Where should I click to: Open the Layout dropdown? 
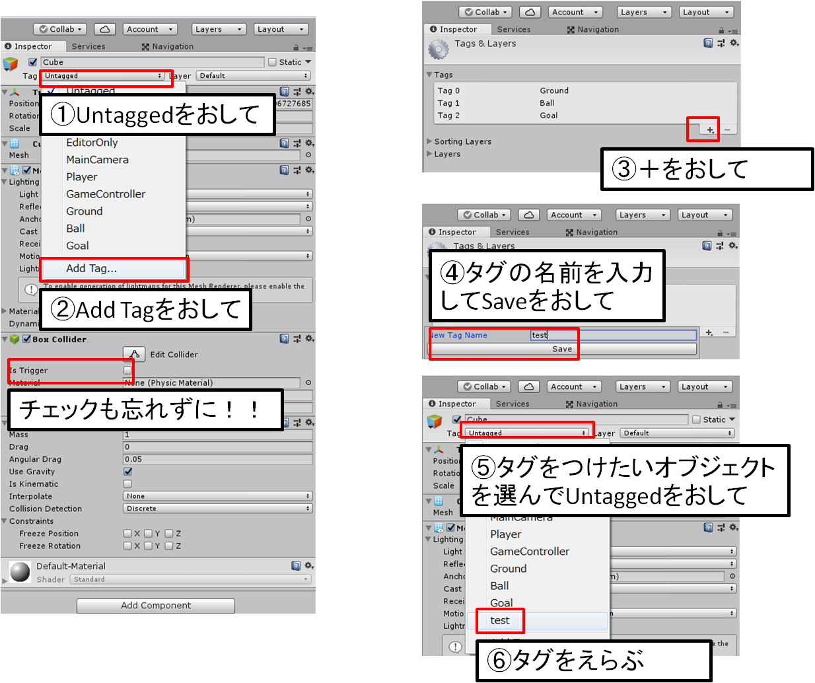(281, 28)
